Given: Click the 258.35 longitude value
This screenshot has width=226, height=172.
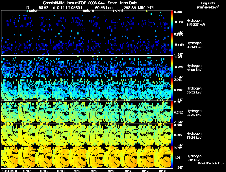Looking at the screenshot, I should pos(130,8).
